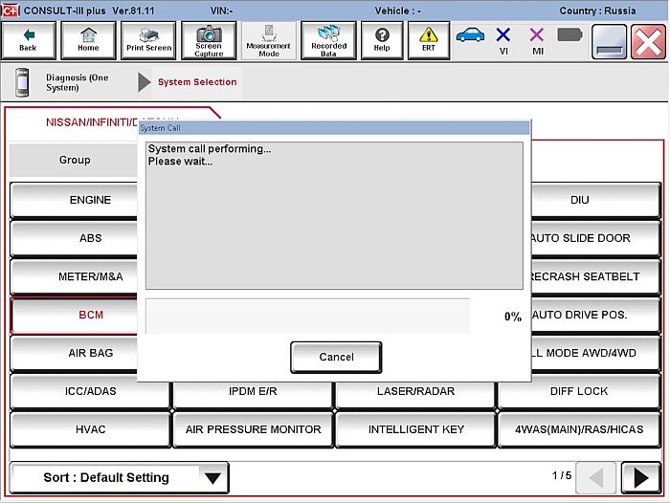Screen dimensions: 670x503
Task: Go to the next page arrow
Action: 641,477
